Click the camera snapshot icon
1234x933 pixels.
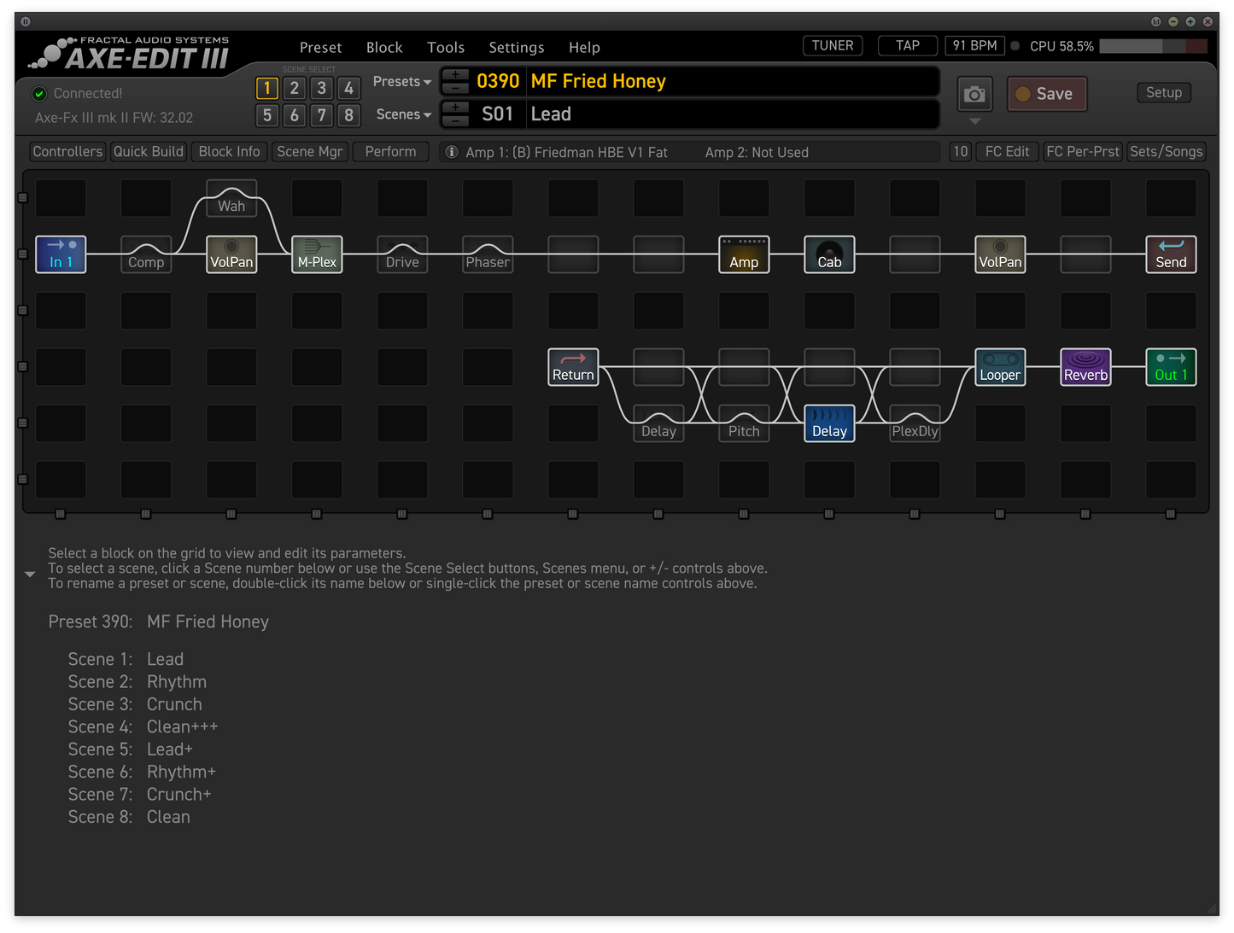click(974, 94)
